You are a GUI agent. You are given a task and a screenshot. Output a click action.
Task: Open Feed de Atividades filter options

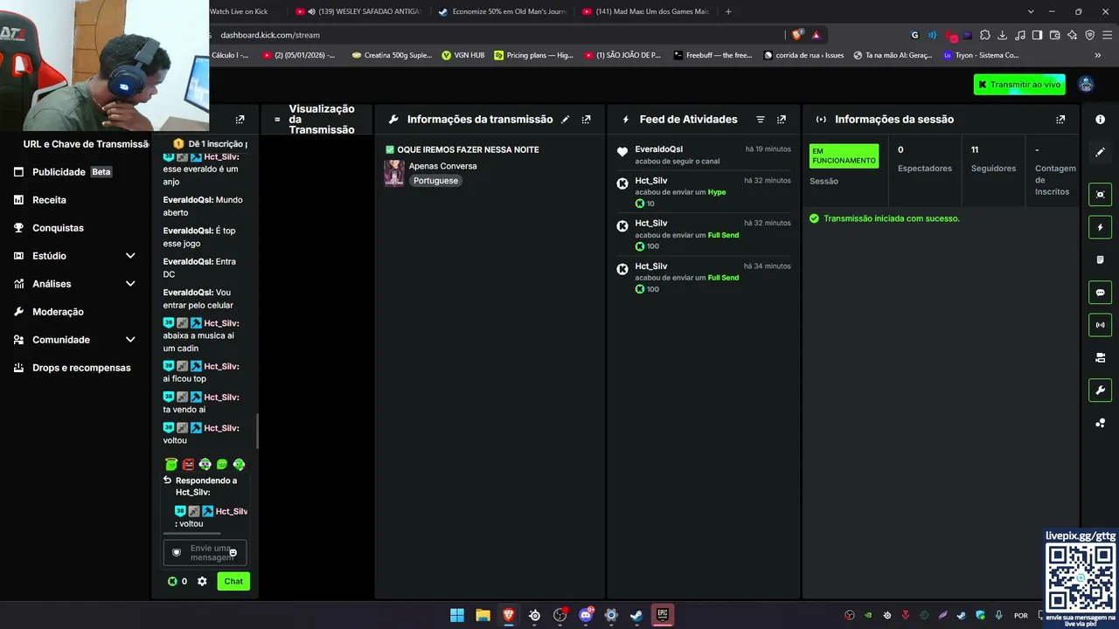(x=761, y=120)
